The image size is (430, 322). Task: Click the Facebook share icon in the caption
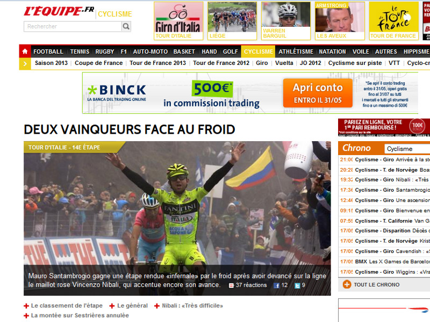point(276,286)
